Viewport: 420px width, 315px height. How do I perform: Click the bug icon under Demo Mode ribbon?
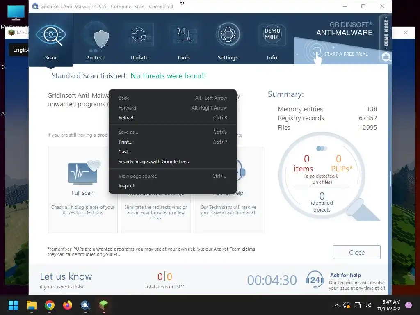[386, 57]
